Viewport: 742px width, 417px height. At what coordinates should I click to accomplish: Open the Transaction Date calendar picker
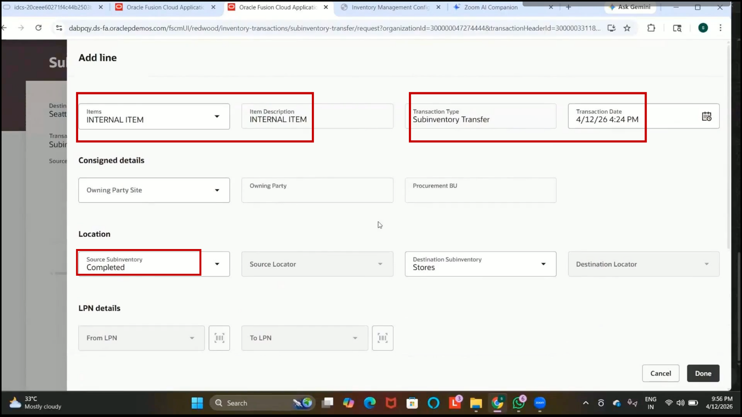(x=706, y=116)
